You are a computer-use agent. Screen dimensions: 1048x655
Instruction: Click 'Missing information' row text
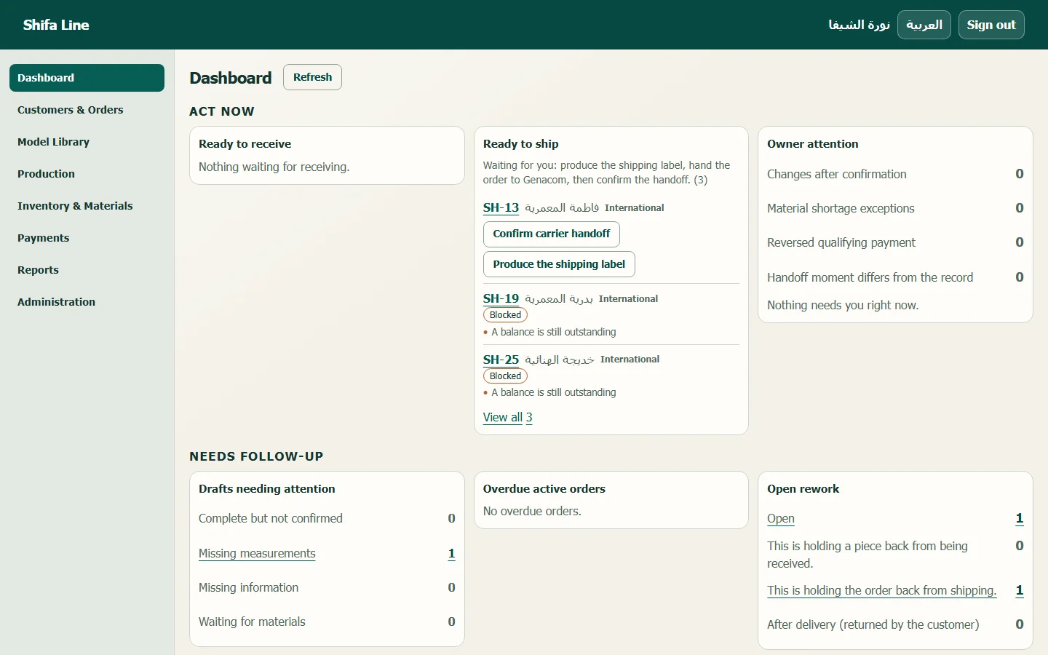click(249, 587)
